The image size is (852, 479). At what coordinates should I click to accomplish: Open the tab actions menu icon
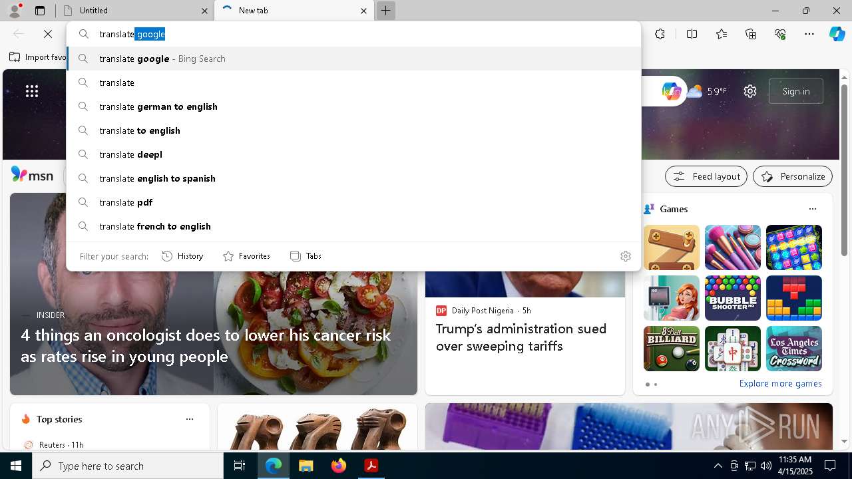[x=40, y=11]
